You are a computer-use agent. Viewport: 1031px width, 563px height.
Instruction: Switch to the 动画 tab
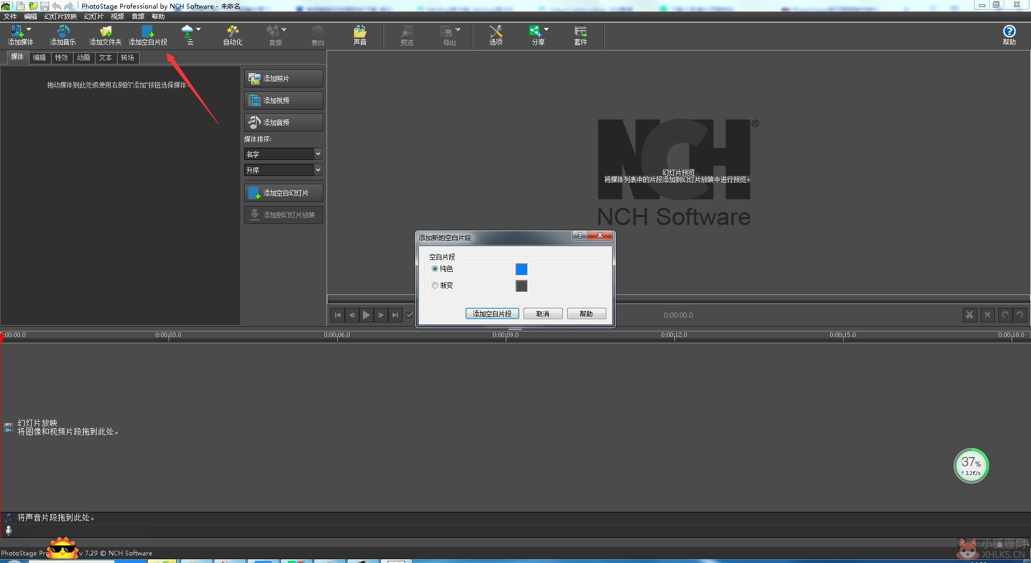coord(83,57)
